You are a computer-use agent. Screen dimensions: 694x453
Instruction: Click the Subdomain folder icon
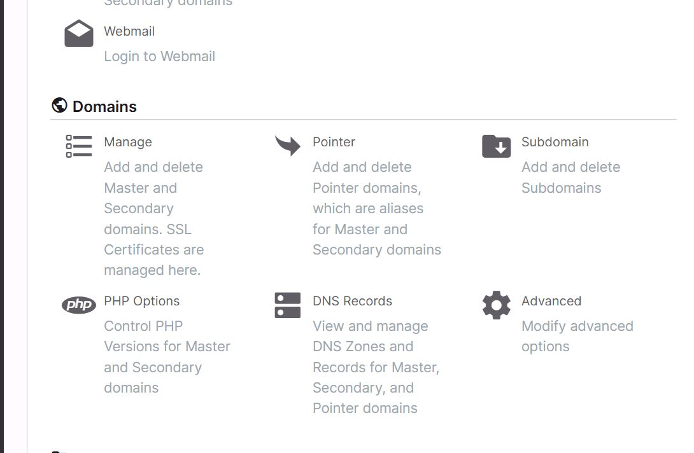[x=497, y=146]
